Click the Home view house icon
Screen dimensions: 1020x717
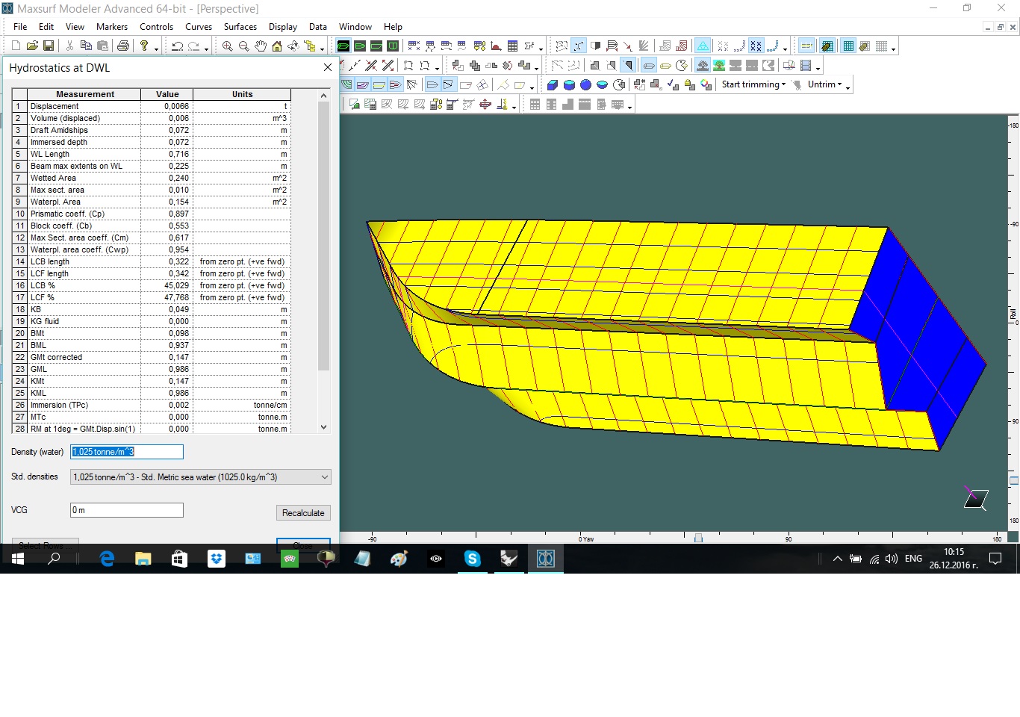pyautogui.click(x=276, y=46)
